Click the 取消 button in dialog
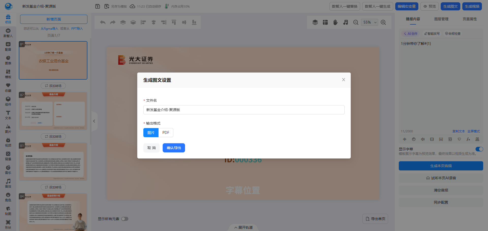Image resolution: width=488 pixels, height=231 pixels. (151, 148)
